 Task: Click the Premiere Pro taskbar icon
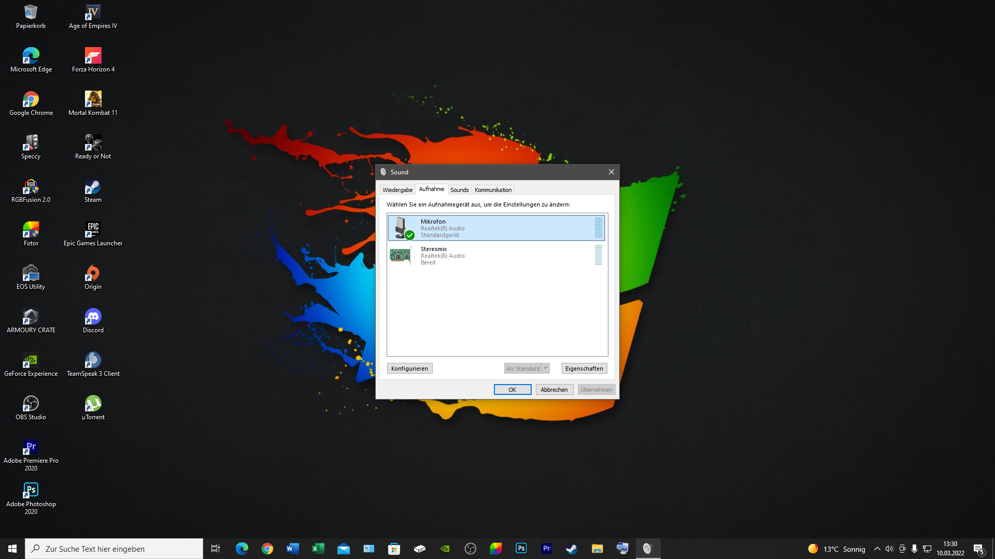point(546,549)
